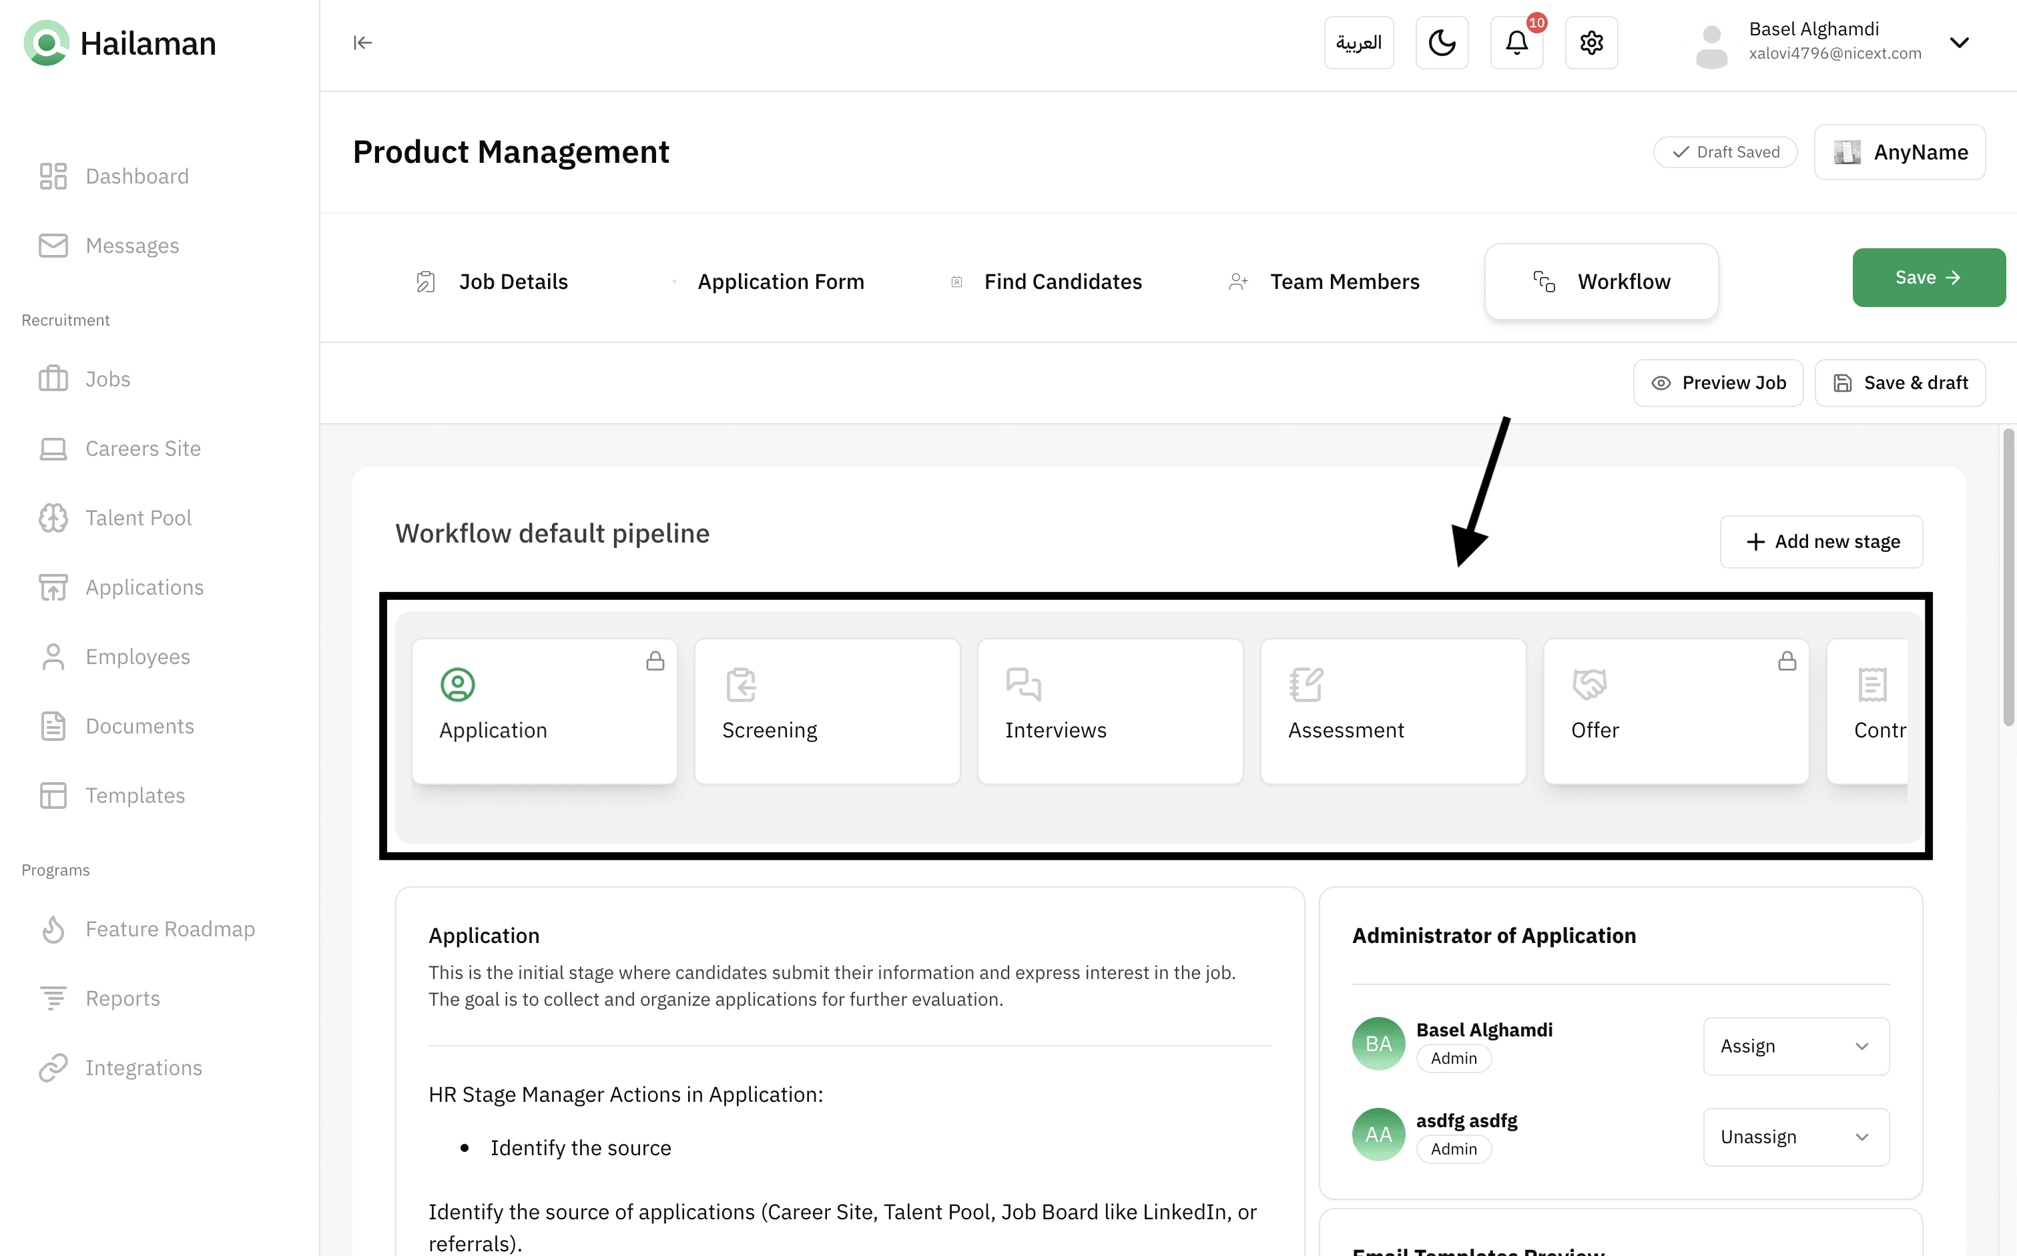The height and width of the screenshot is (1256, 2017).
Task: Click the green Save button
Action: [x=1928, y=278]
